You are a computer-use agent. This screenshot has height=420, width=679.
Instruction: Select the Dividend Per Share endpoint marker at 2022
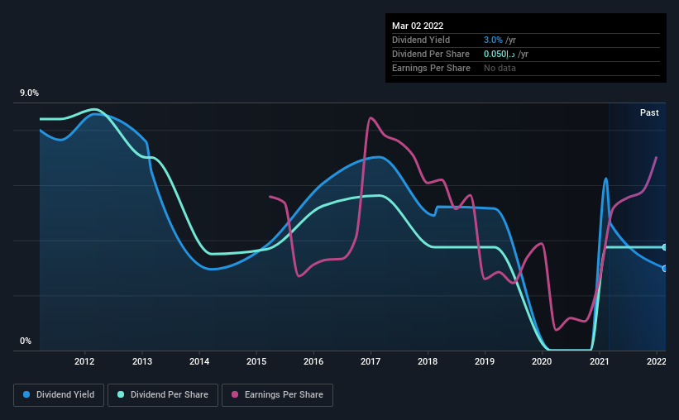click(x=664, y=247)
